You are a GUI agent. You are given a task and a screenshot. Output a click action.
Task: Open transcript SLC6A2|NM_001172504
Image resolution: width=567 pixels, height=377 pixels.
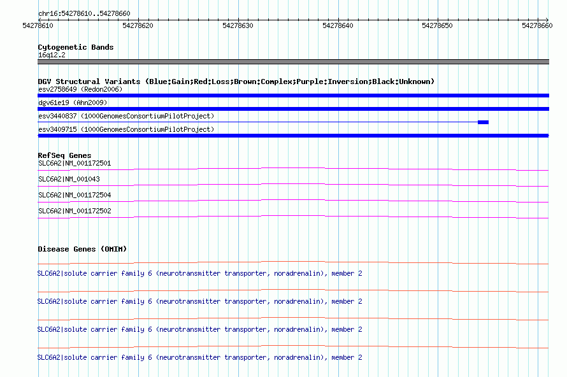(x=75, y=196)
